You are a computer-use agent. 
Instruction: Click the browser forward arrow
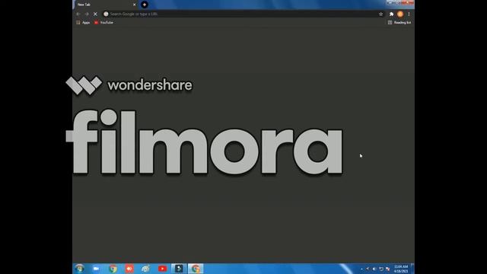point(87,14)
